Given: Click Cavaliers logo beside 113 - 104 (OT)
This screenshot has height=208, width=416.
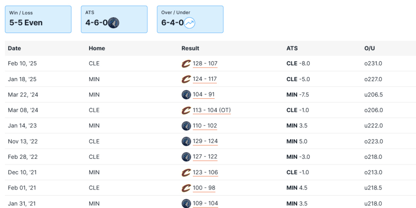Looking at the screenshot, I should pos(186,110).
